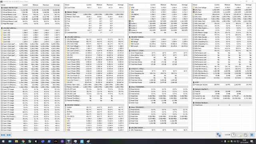Select the CPU EDC row
256x144 pixels.
tap(94, 58)
